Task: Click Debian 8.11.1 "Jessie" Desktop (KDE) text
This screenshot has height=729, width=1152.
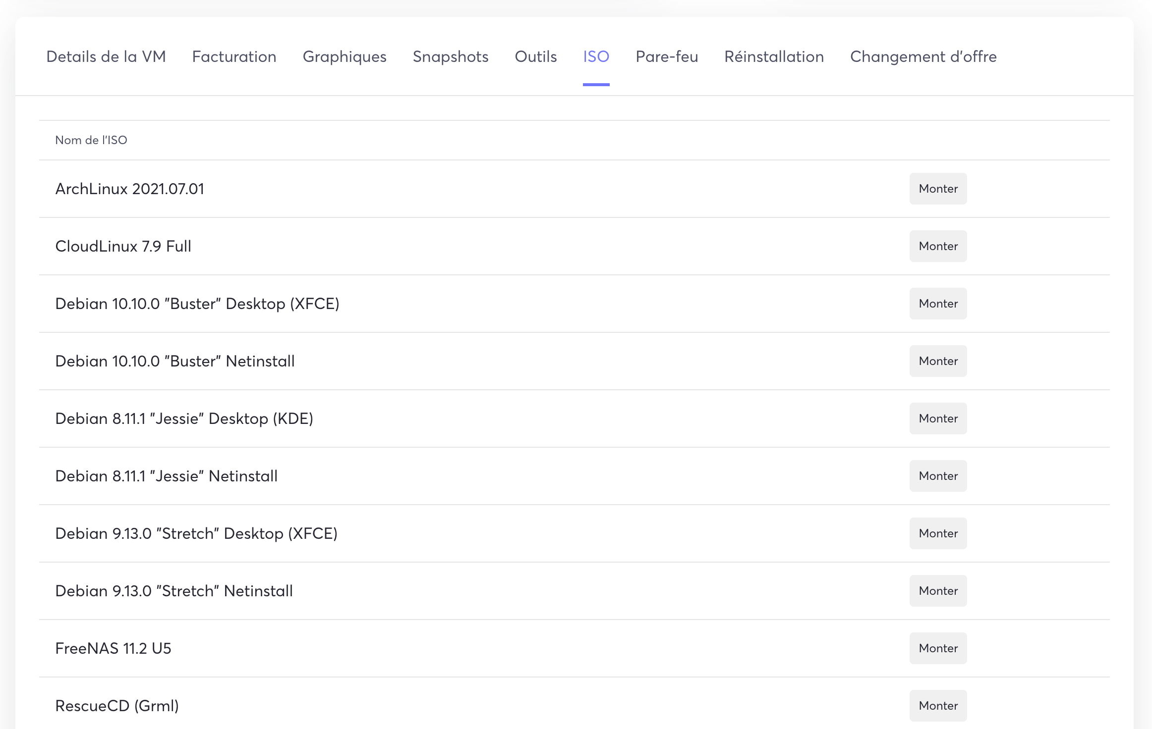Action: pos(184,418)
